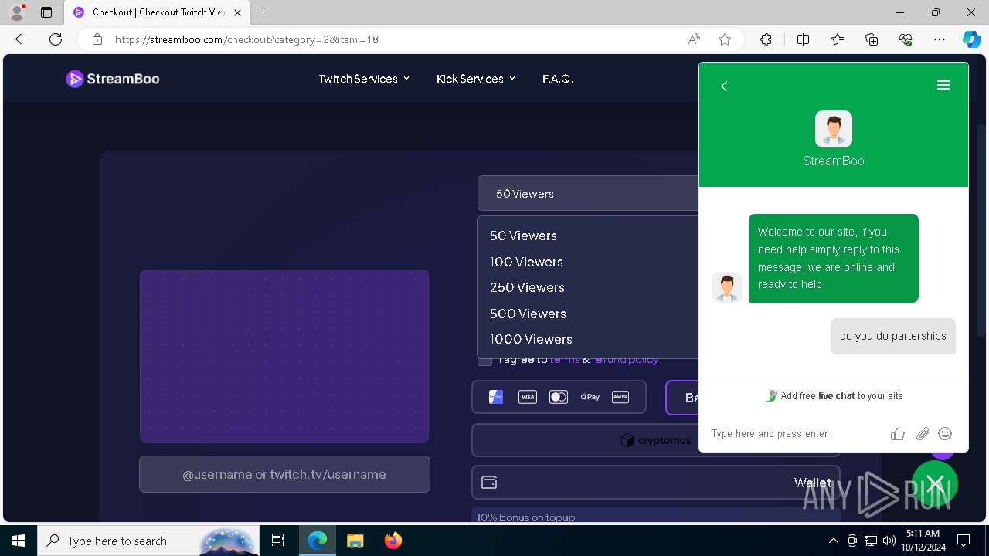This screenshot has height=556, width=989.
Task: Click the browser address bar URL
Action: [x=246, y=39]
